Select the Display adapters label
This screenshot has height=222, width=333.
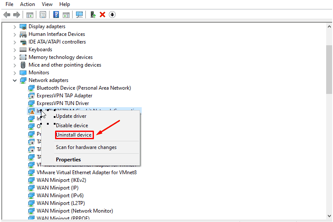pos(47,26)
